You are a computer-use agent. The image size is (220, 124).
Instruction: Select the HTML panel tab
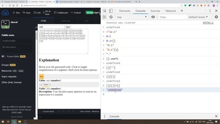click(44, 21)
